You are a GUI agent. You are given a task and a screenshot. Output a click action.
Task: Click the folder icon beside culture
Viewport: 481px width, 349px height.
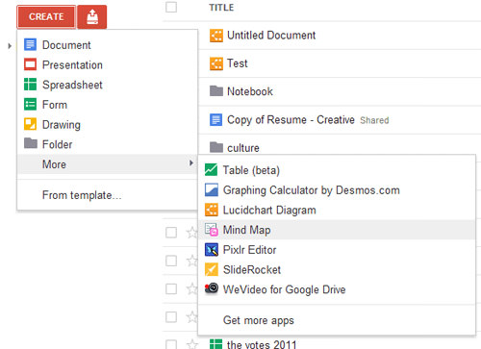[216, 147]
